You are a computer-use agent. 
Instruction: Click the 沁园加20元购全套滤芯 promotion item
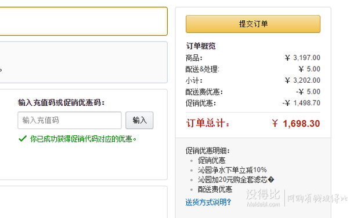236,179
